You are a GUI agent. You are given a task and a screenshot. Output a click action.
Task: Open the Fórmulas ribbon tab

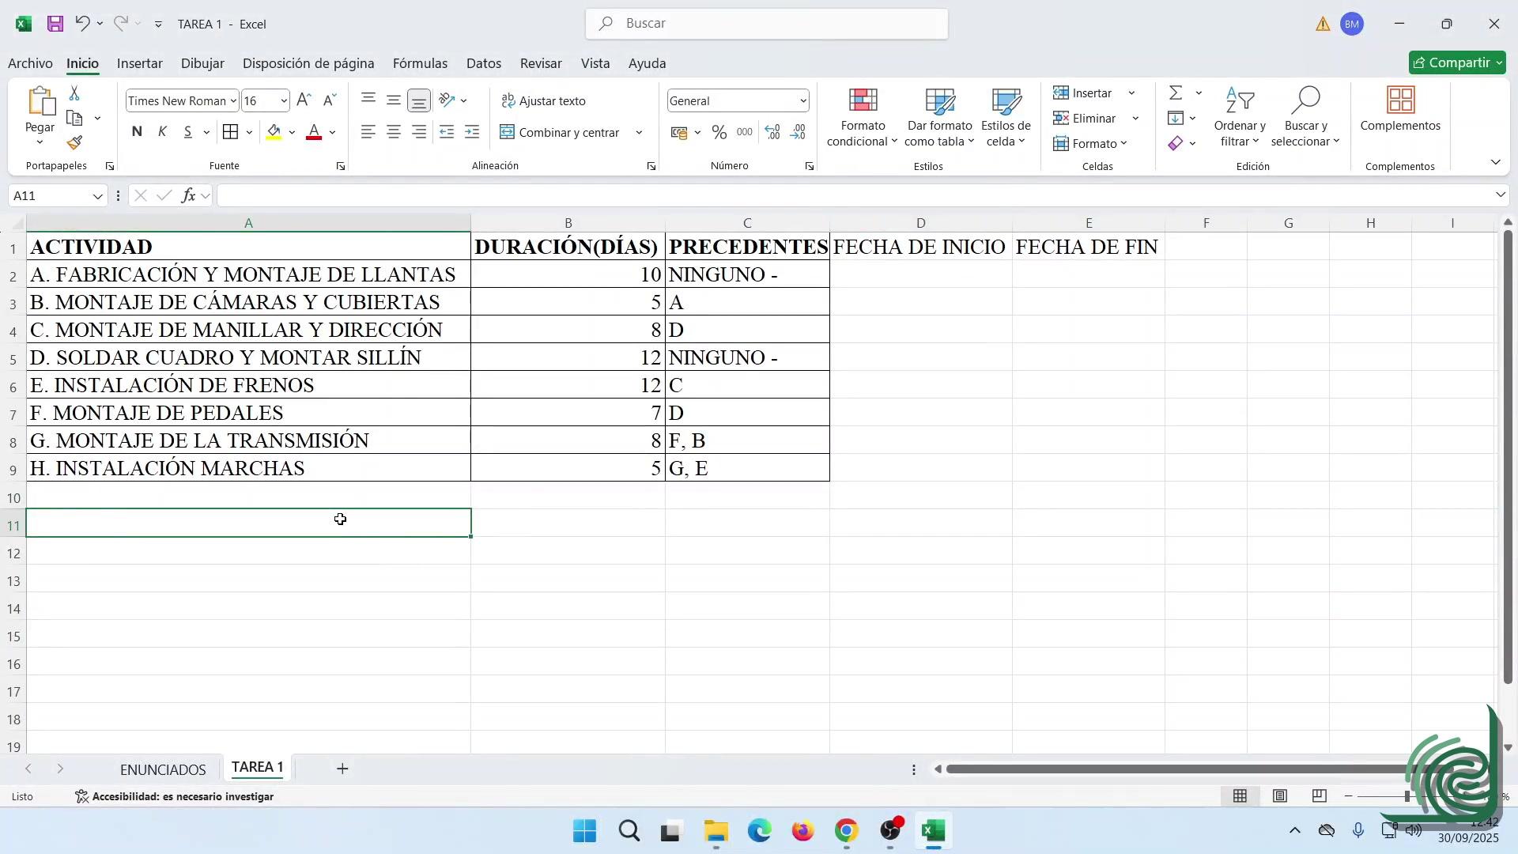[420, 63]
